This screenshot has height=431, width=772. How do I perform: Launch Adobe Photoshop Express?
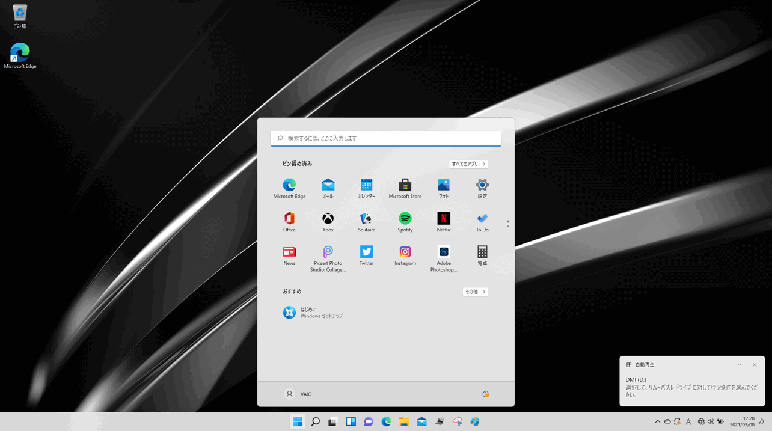(x=444, y=258)
